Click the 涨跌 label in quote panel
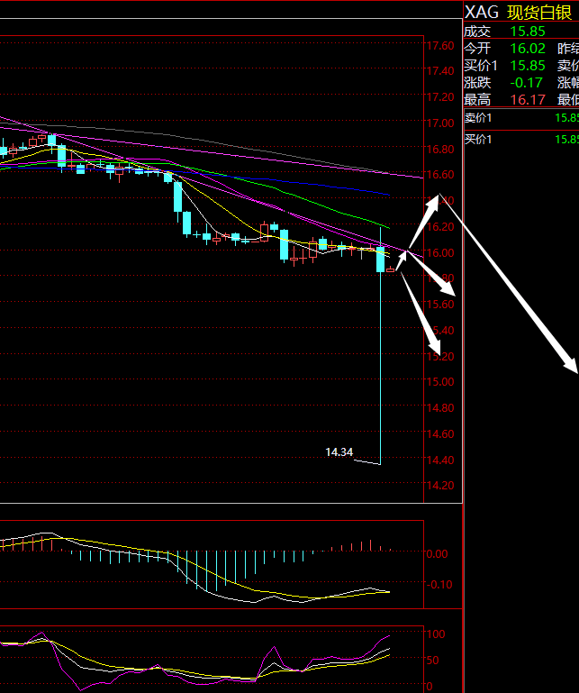579x693 pixels. pyautogui.click(x=477, y=83)
